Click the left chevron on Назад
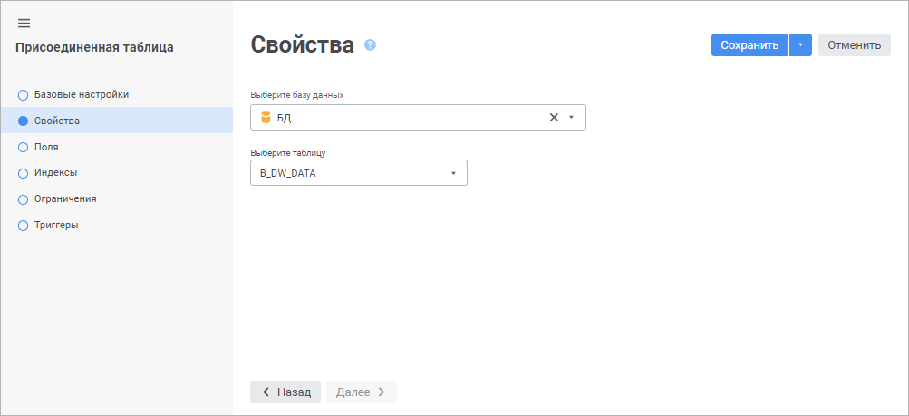The height and width of the screenshot is (416, 909). click(266, 392)
